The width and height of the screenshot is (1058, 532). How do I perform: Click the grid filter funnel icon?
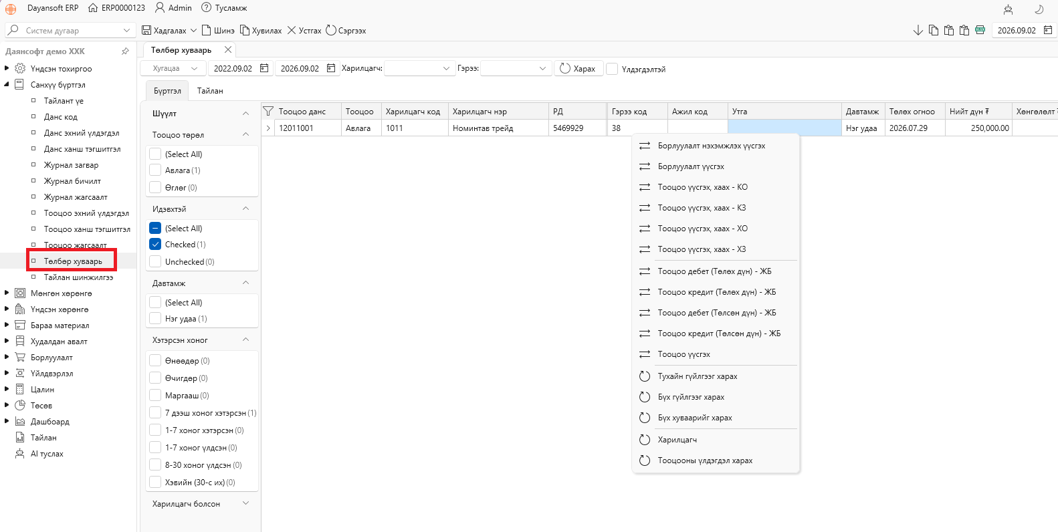tap(268, 112)
